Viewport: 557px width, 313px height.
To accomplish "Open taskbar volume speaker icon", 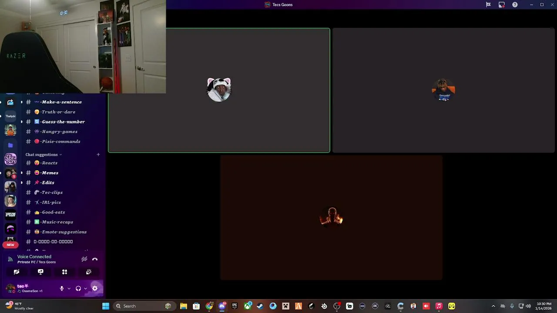I will [529, 306].
